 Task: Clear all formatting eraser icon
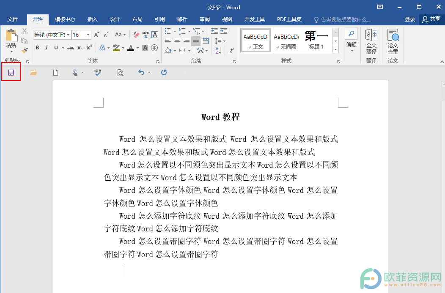coord(136,35)
